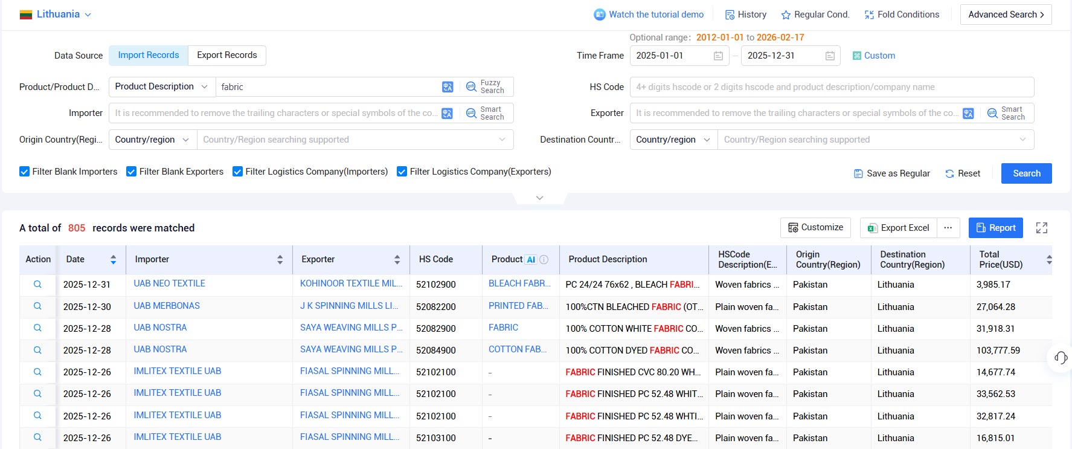The image size is (1072, 449).
Task: Open Origin Country/region type dropdown
Action: (152, 140)
